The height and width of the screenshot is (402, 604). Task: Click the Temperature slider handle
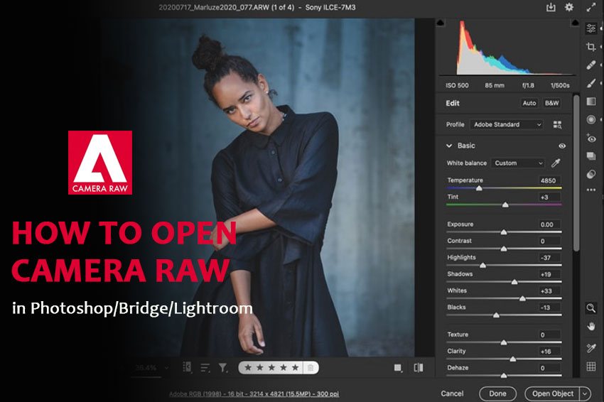pos(479,188)
